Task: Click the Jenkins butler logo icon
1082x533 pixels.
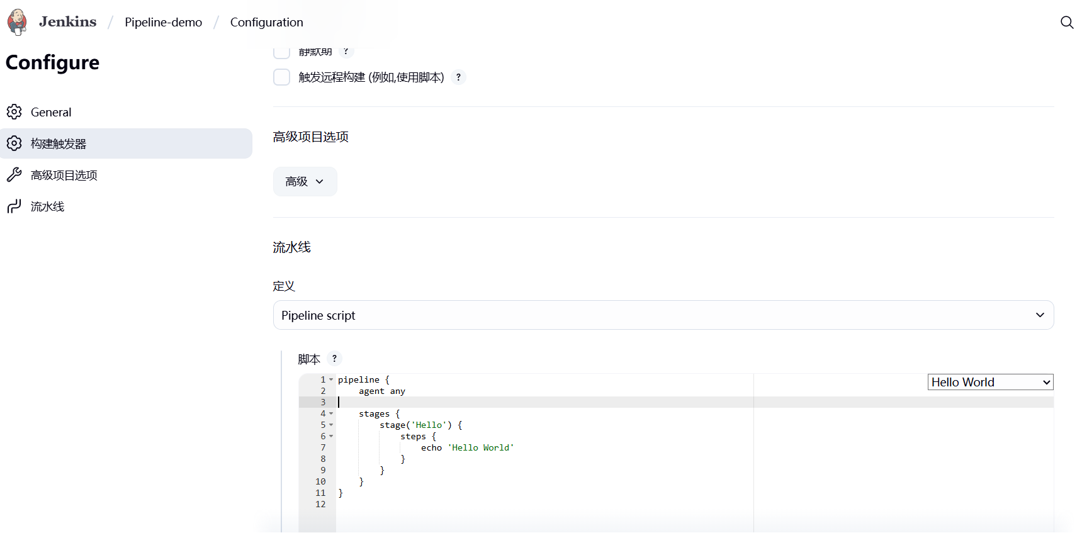Action: coord(17,22)
